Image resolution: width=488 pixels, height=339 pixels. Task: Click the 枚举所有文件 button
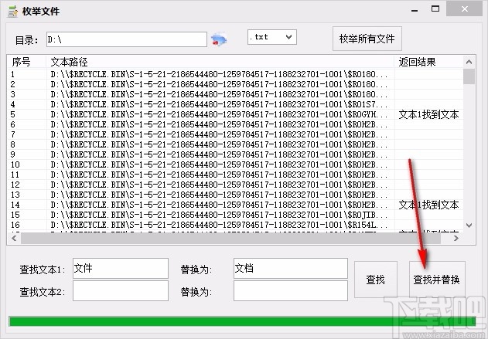367,39
